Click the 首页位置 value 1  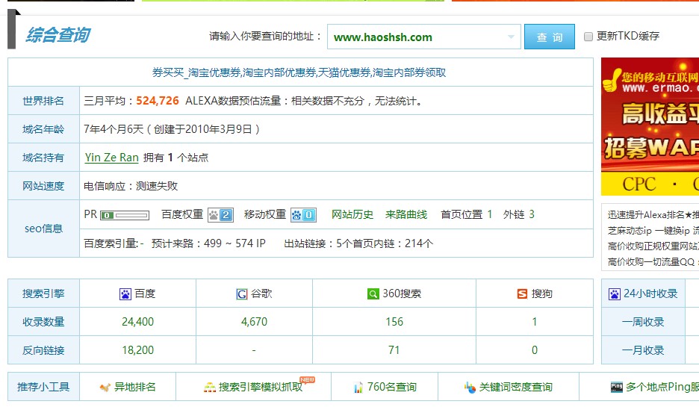coord(489,214)
